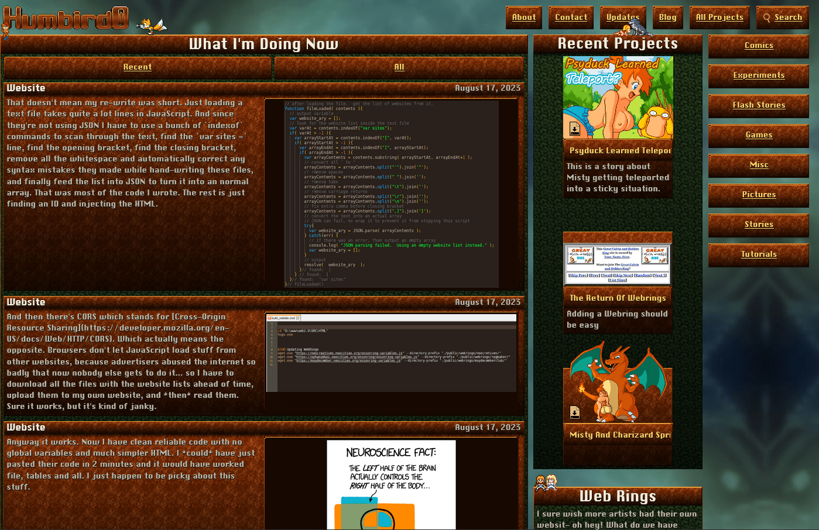
Task: Open the Comics category
Action: click(x=759, y=46)
